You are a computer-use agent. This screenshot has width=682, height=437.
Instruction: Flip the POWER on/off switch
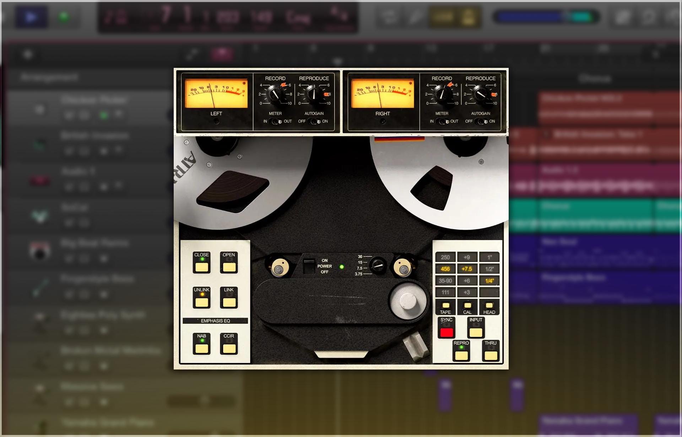click(x=309, y=266)
